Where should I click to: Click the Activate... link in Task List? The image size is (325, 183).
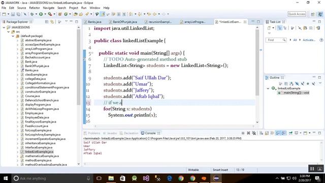309,40
